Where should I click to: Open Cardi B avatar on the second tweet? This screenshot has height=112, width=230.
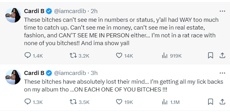point(13,77)
